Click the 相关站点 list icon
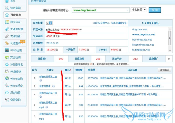 tap(7, 22)
